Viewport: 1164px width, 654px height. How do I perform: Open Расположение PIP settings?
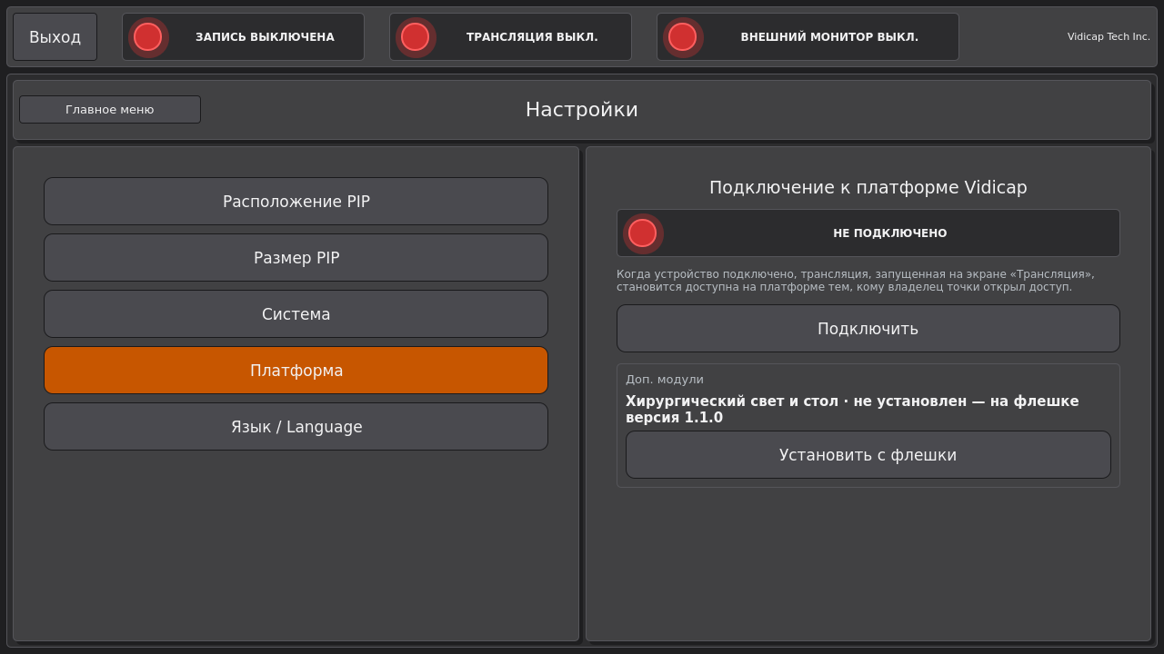pos(296,202)
